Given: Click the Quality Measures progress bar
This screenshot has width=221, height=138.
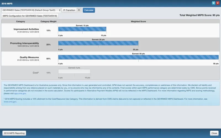Looking at the screenshot, I should pos(138,57).
